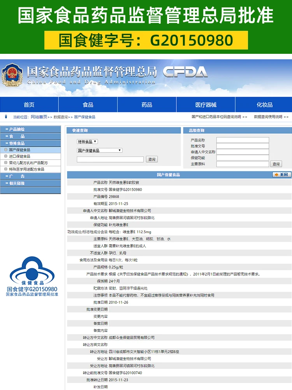This screenshot has width=292, height=390.
Task: Collapse the 特殊食品 sidebar section
Action: click(30, 143)
